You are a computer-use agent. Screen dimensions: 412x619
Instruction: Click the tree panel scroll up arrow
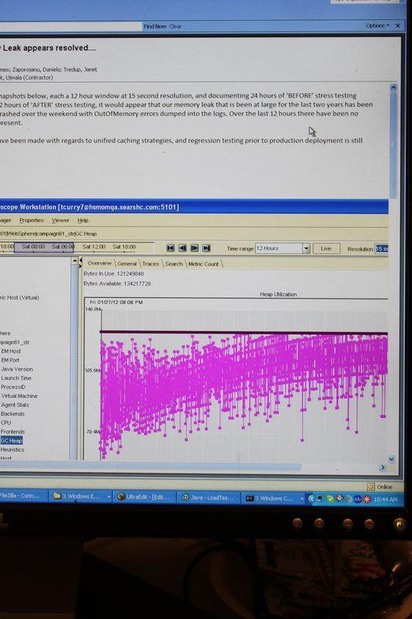[75, 261]
